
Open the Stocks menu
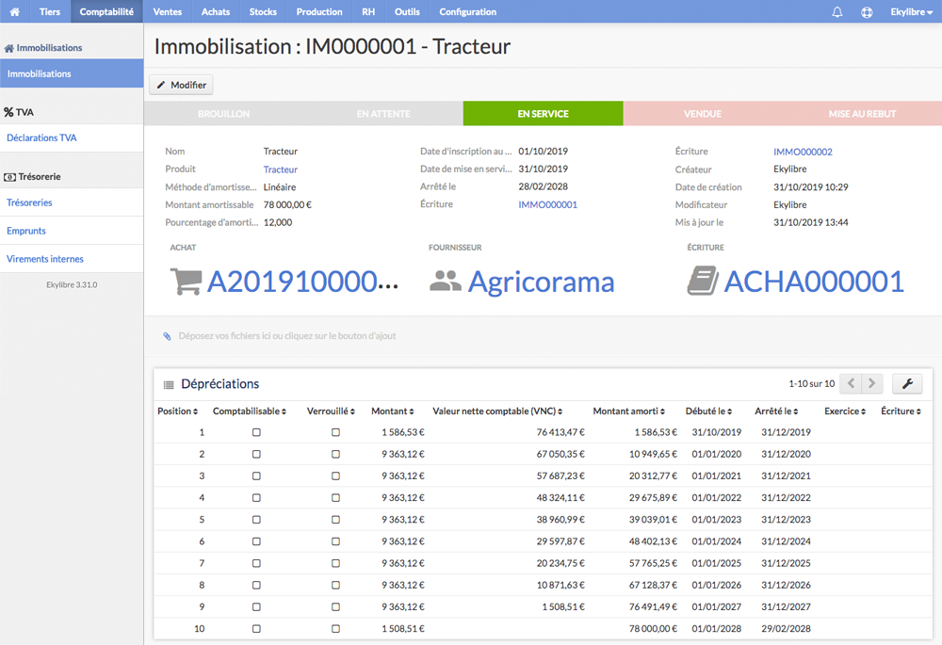(x=263, y=11)
